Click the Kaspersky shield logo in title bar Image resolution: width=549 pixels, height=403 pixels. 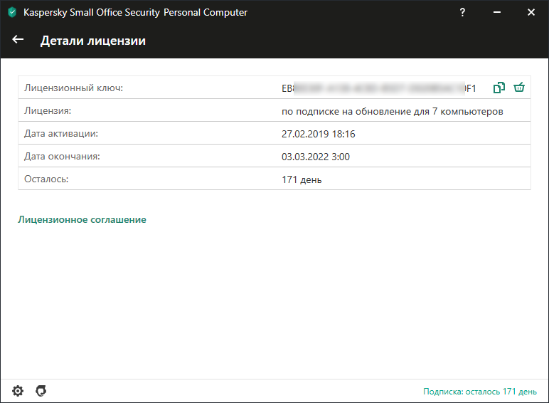pyautogui.click(x=12, y=12)
